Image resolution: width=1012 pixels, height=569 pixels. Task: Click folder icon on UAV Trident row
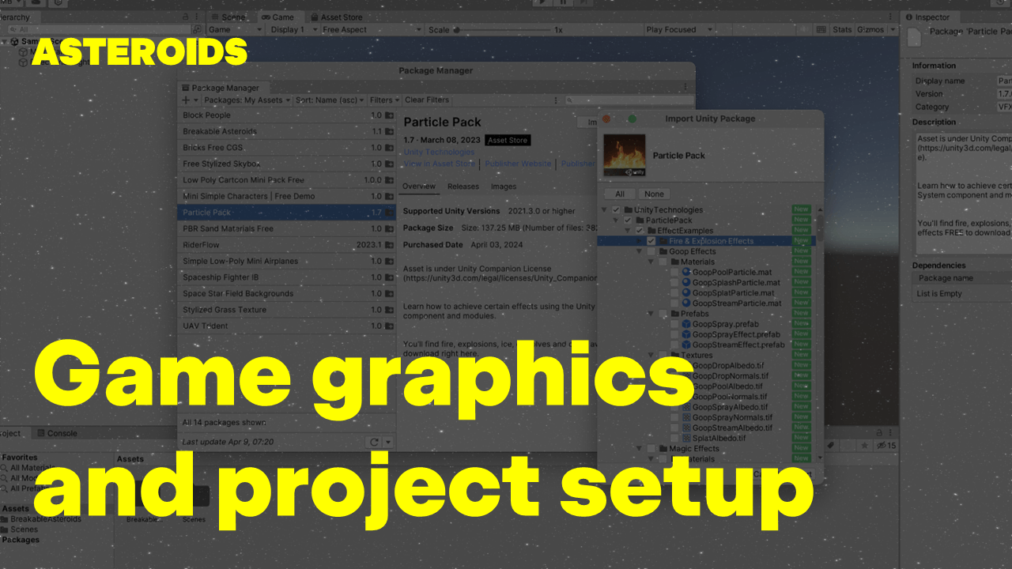click(389, 326)
